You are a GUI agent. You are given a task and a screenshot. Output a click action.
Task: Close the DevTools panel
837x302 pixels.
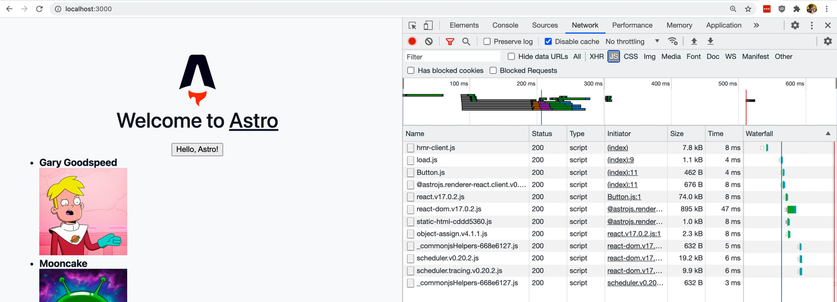pos(828,25)
